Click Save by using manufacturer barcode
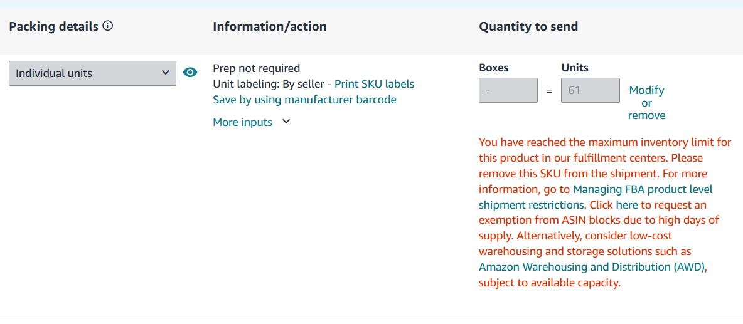Image resolution: width=743 pixels, height=324 pixels. tap(304, 100)
